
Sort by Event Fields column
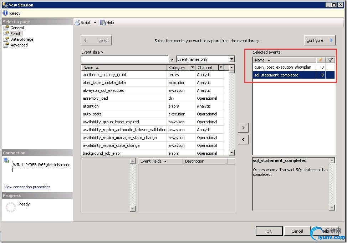click(160, 161)
